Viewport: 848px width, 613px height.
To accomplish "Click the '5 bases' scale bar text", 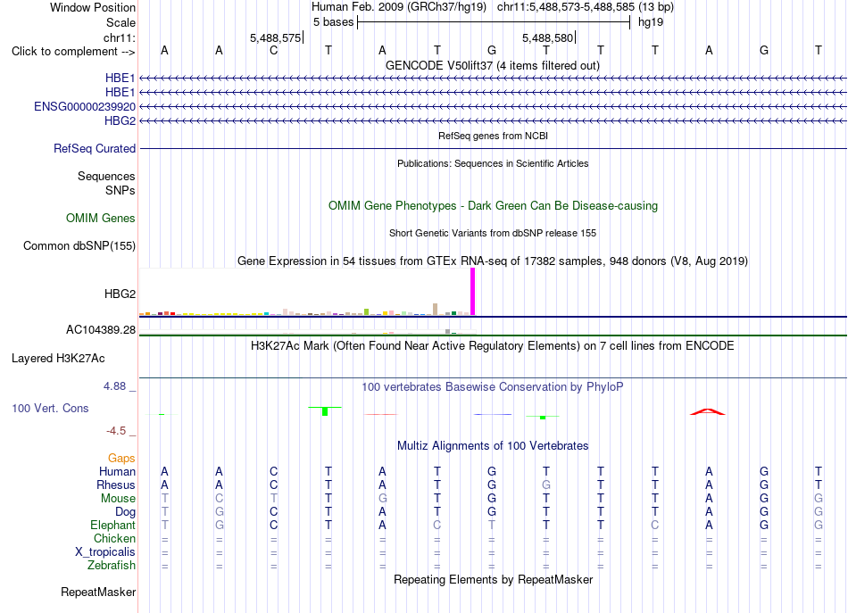I will (333, 22).
